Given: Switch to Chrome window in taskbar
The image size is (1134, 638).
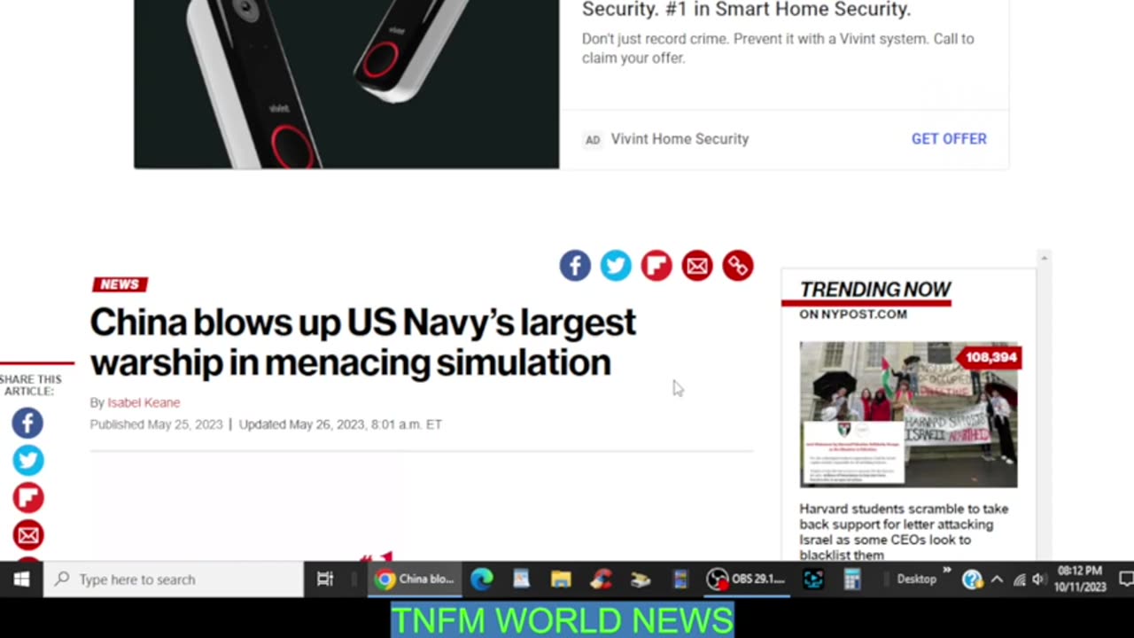Looking at the screenshot, I should [414, 580].
